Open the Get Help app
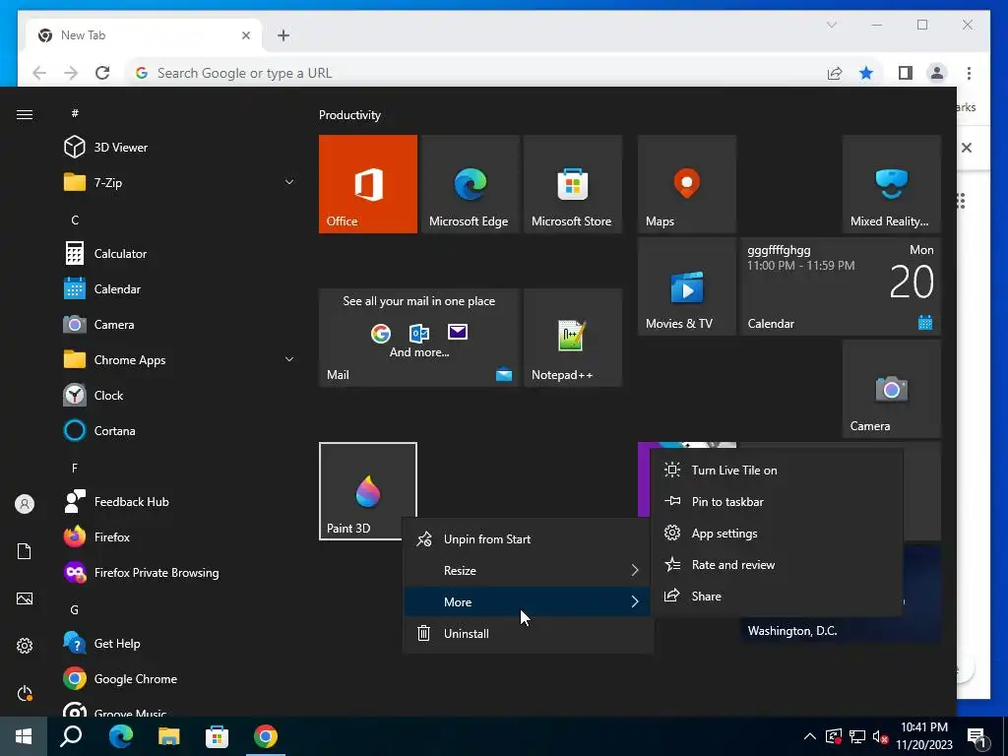 179,643
